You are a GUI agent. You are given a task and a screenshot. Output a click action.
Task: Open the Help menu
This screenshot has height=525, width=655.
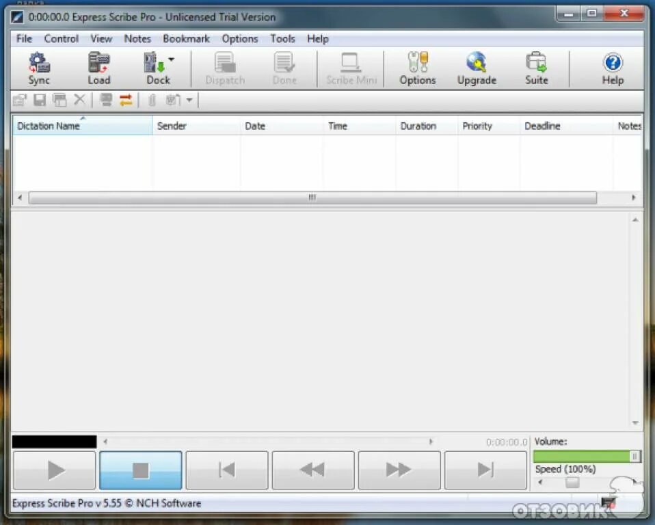point(318,39)
